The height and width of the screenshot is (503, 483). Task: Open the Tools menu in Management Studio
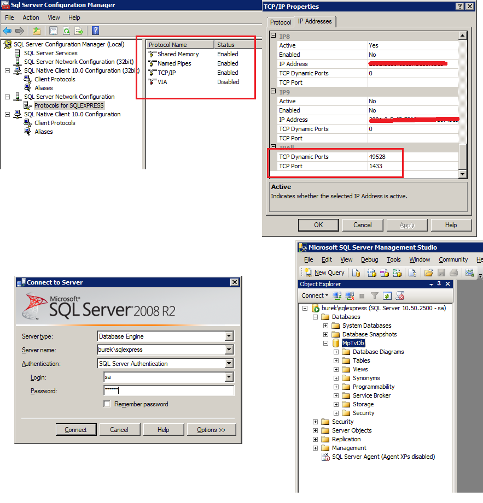click(x=394, y=259)
